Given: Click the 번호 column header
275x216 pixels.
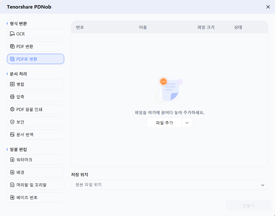Looking at the screenshot, I should click(x=80, y=27).
